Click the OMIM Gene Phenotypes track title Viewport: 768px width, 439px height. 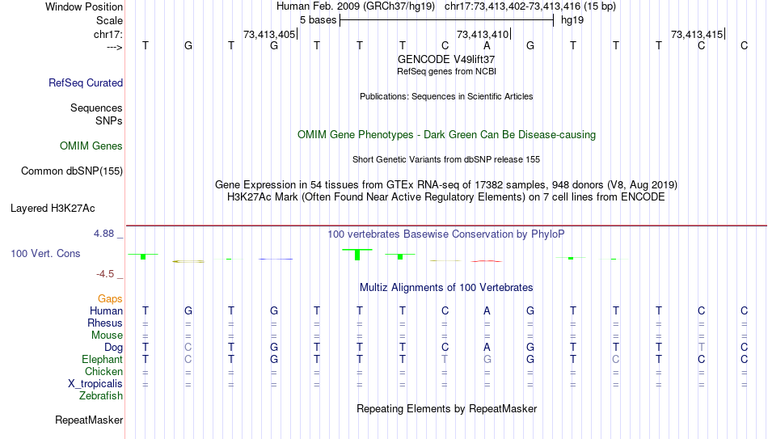point(446,135)
